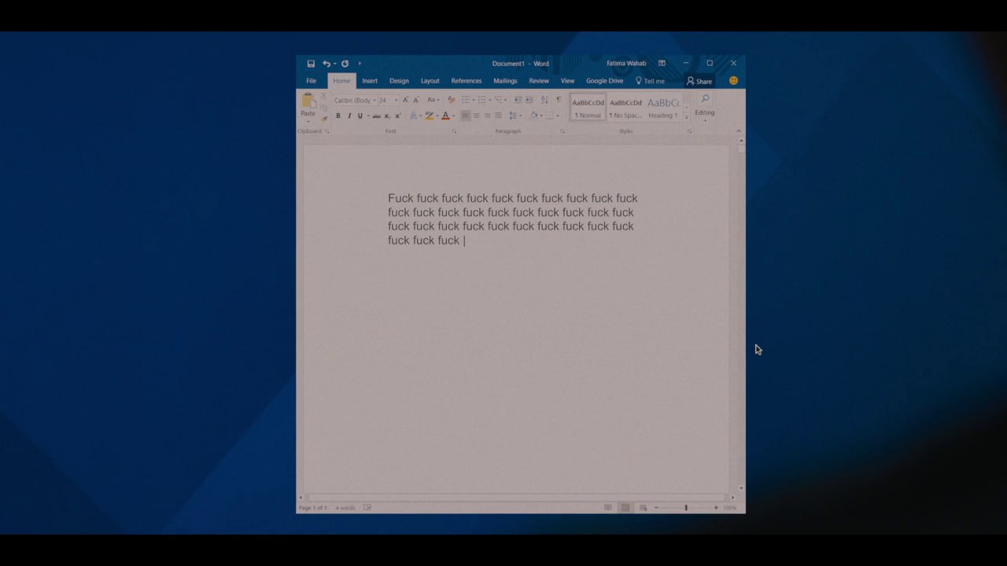
Task: Open the Insert tab
Action: 370,81
